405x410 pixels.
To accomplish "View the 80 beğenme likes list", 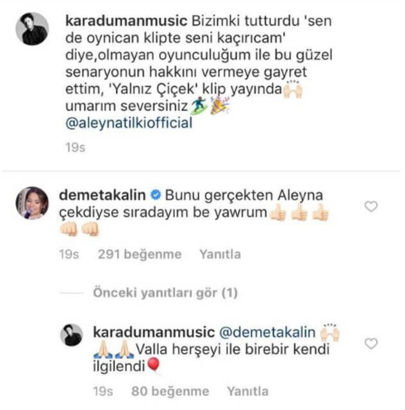I will point(170,391).
